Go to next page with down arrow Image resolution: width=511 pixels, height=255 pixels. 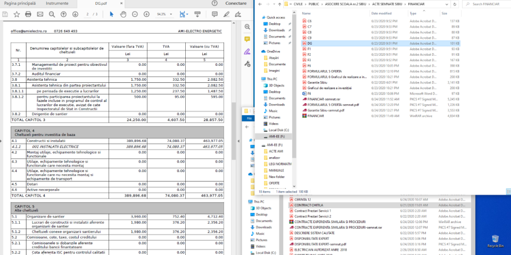[75, 14]
